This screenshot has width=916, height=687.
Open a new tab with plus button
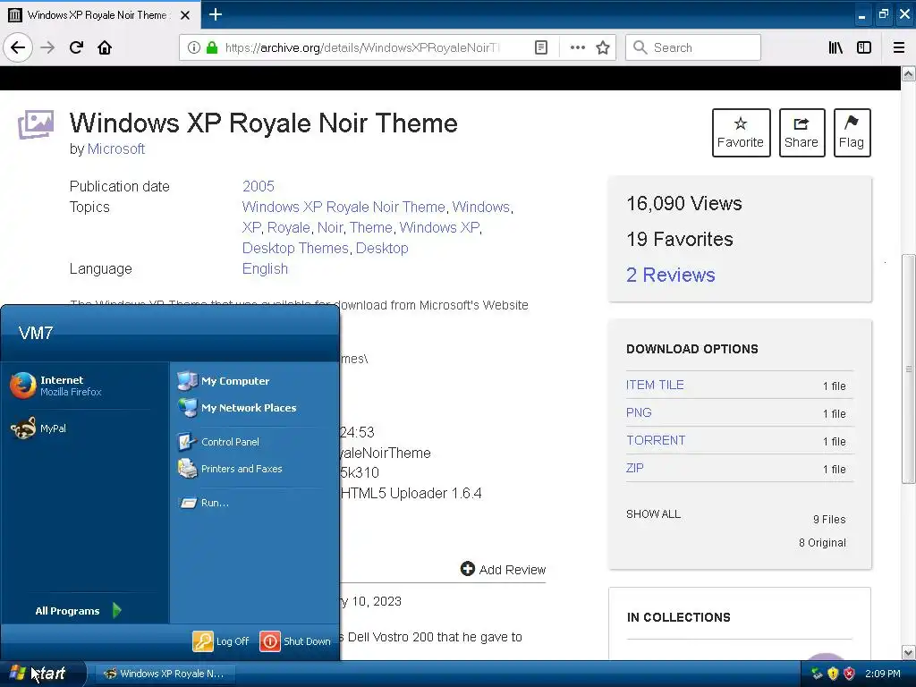pyautogui.click(x=216, y=14)
